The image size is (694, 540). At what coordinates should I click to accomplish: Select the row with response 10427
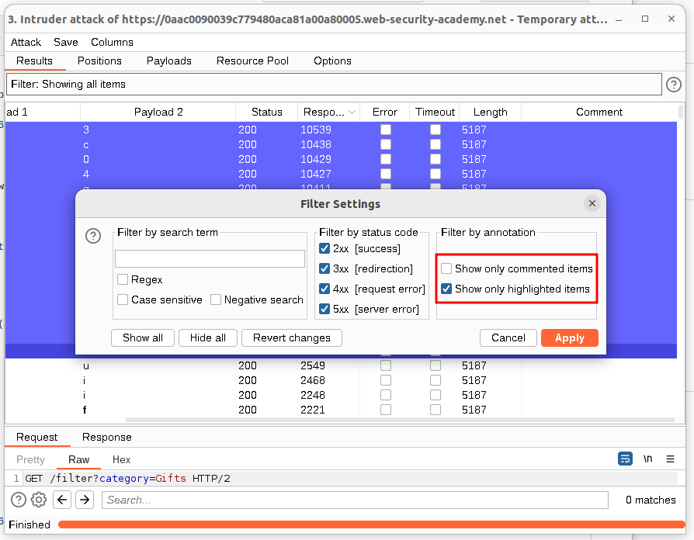tap(341, 174)
